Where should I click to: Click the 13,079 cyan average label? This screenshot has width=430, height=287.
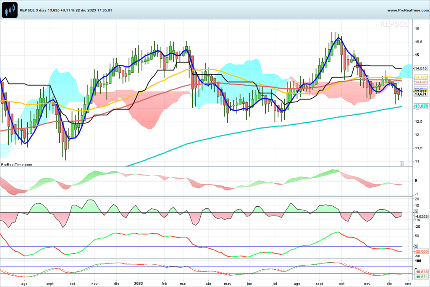tap(421, 106)
